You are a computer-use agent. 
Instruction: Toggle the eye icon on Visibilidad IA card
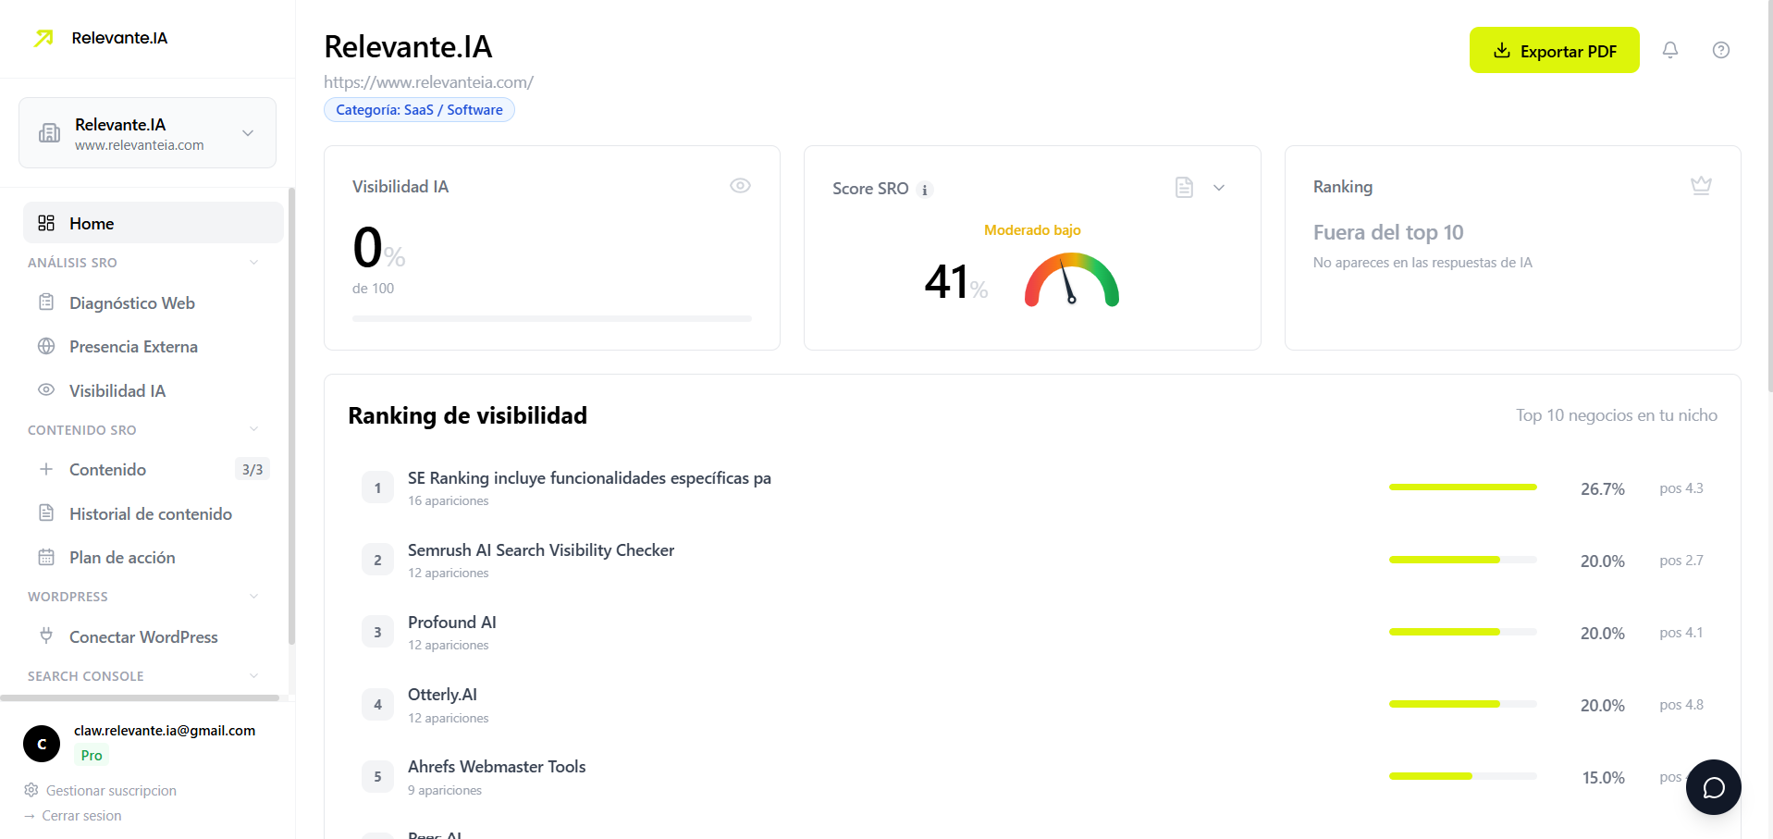[740, 185]
